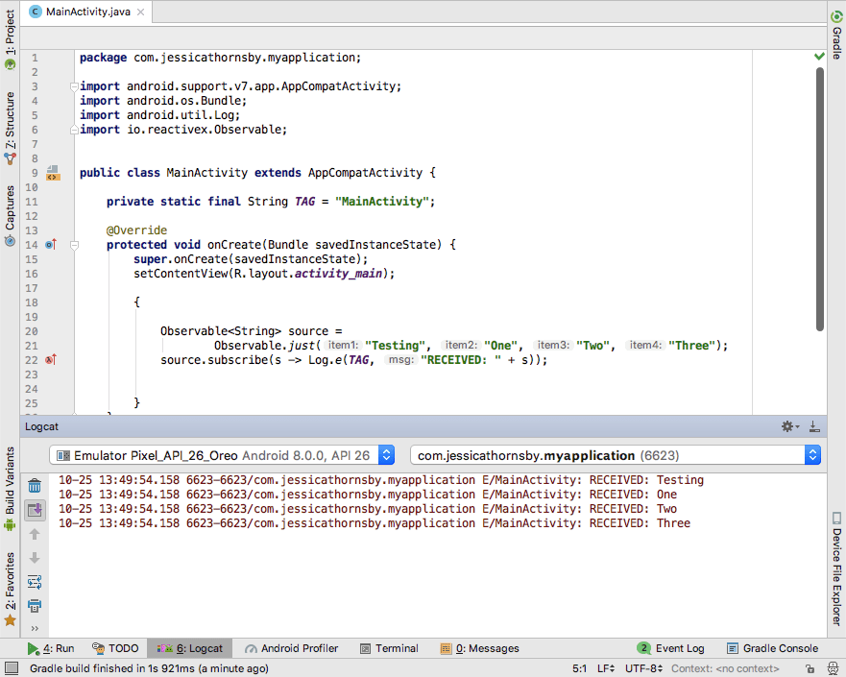The image size is (846, 677).
Task: Click the RECEIVED: Two log entry
Action: click(x=368, y=509)
